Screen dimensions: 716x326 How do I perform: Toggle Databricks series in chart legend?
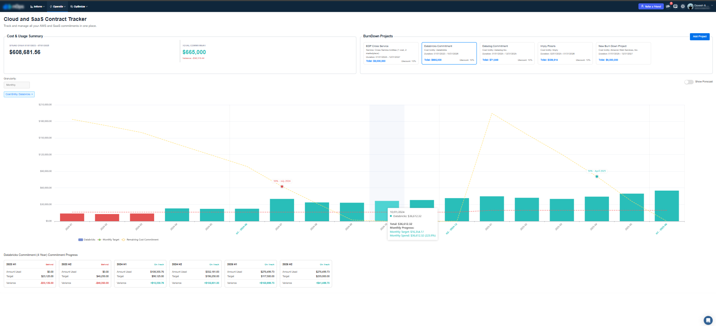(x=87, y=239)
